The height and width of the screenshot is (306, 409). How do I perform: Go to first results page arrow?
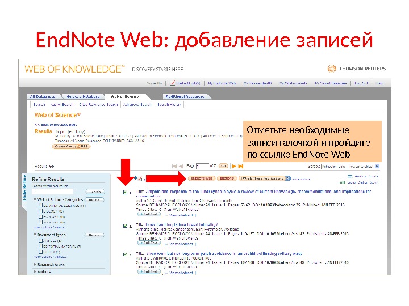coord(174,166)
